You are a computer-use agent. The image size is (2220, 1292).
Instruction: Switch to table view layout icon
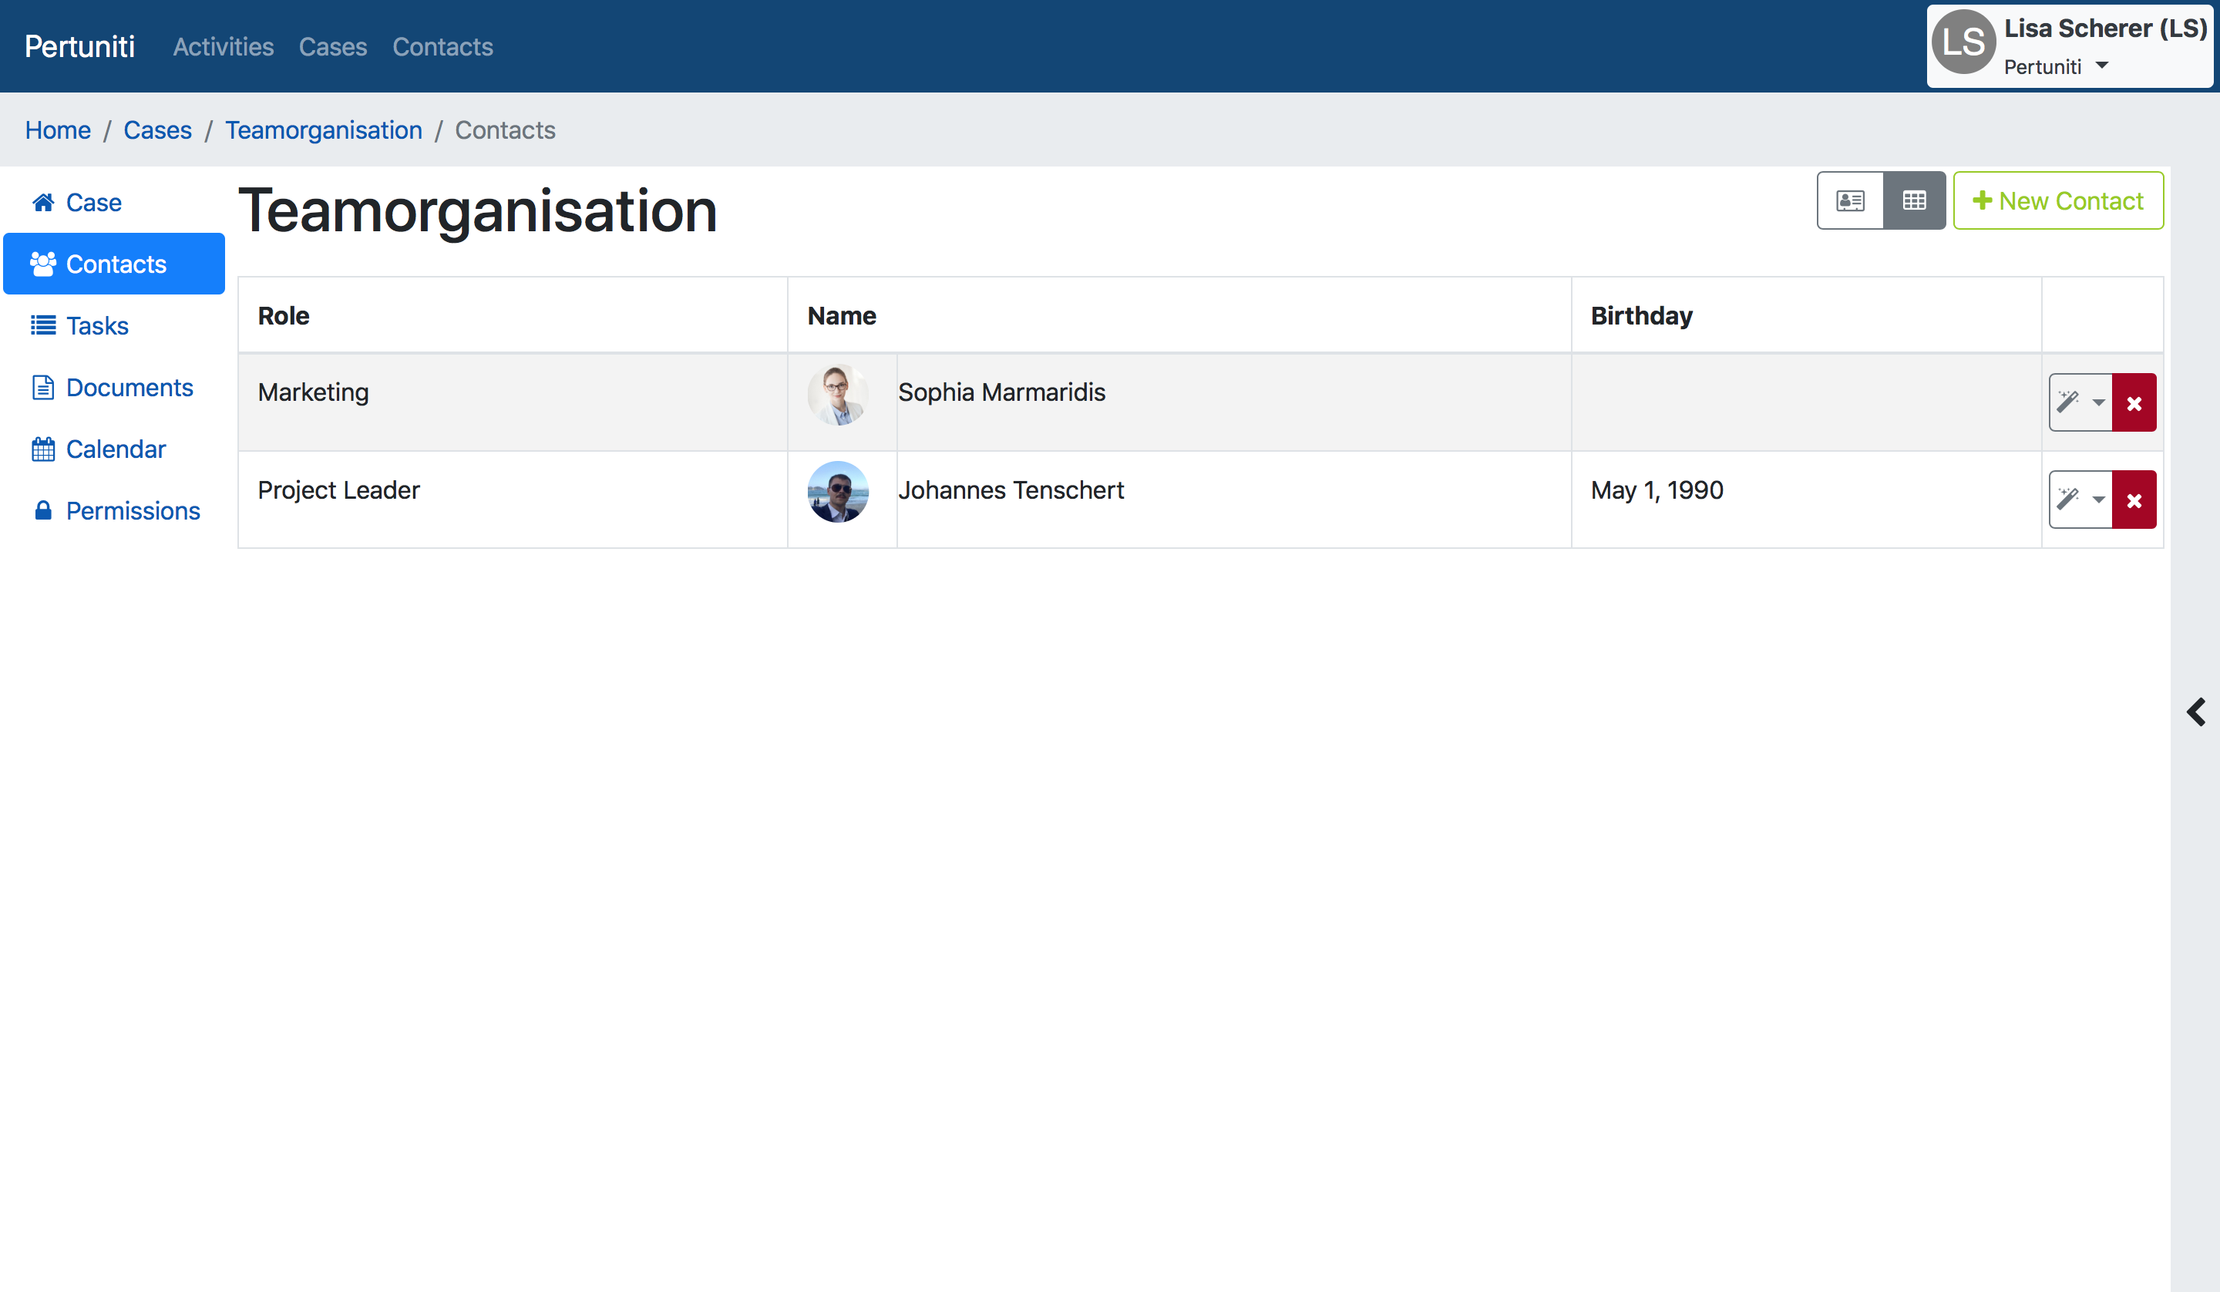coord(1914,201)
